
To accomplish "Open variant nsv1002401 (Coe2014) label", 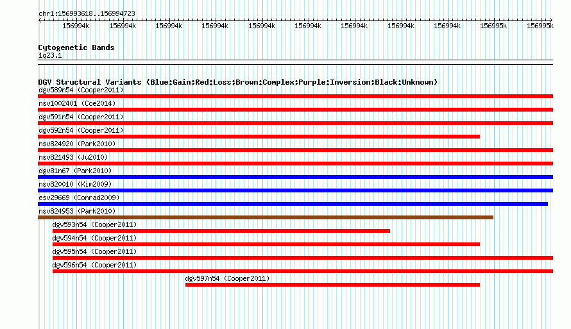I will 77,103.
